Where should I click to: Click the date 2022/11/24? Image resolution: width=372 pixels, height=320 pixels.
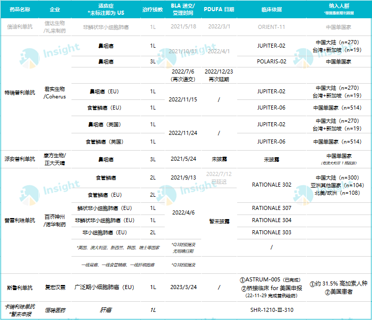coord(183,133)
